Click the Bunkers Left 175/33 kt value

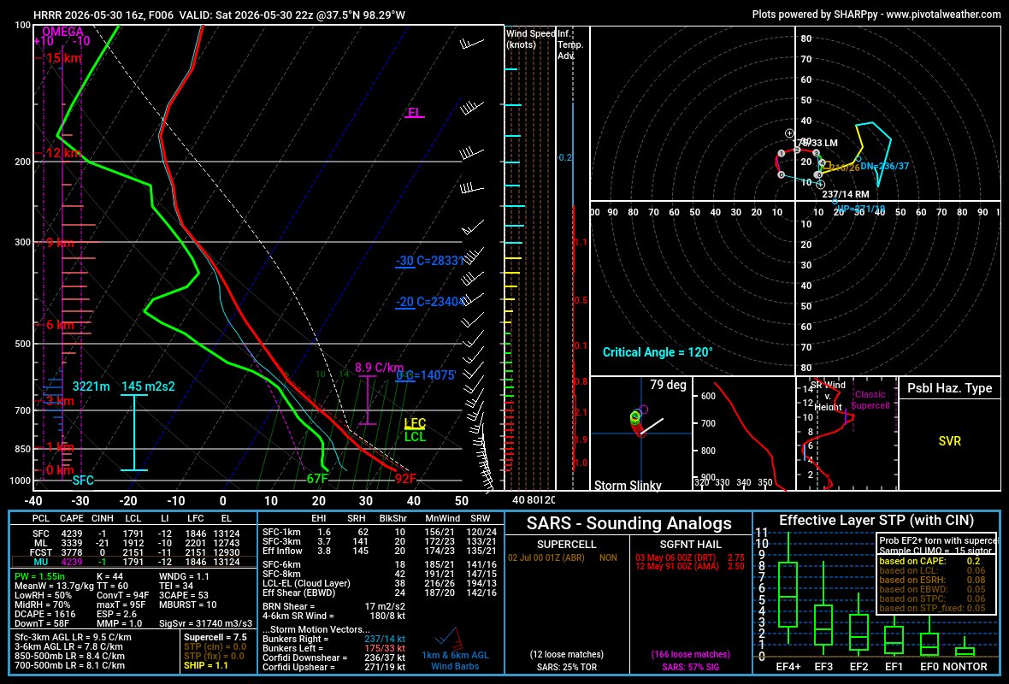coord(385,648)
